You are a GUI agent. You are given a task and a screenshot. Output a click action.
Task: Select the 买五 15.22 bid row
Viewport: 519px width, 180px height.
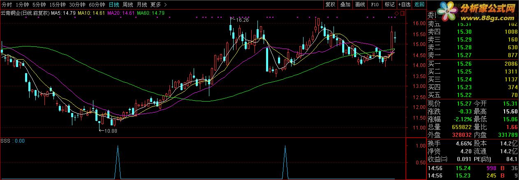click(x=472, y=95)
